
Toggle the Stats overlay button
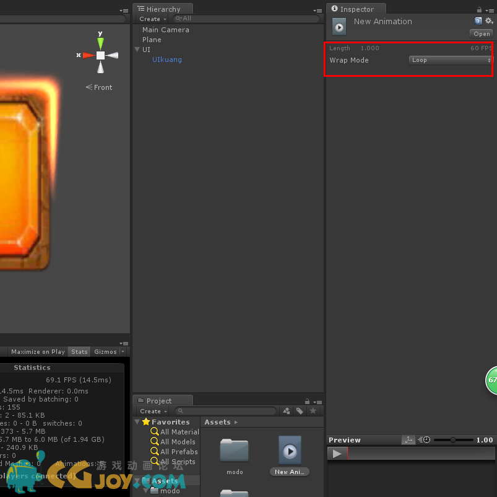coord(79,351)
